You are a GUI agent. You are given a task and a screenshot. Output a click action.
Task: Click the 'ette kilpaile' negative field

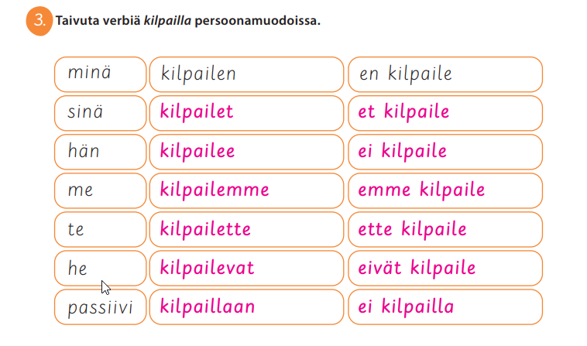(445, 230)
